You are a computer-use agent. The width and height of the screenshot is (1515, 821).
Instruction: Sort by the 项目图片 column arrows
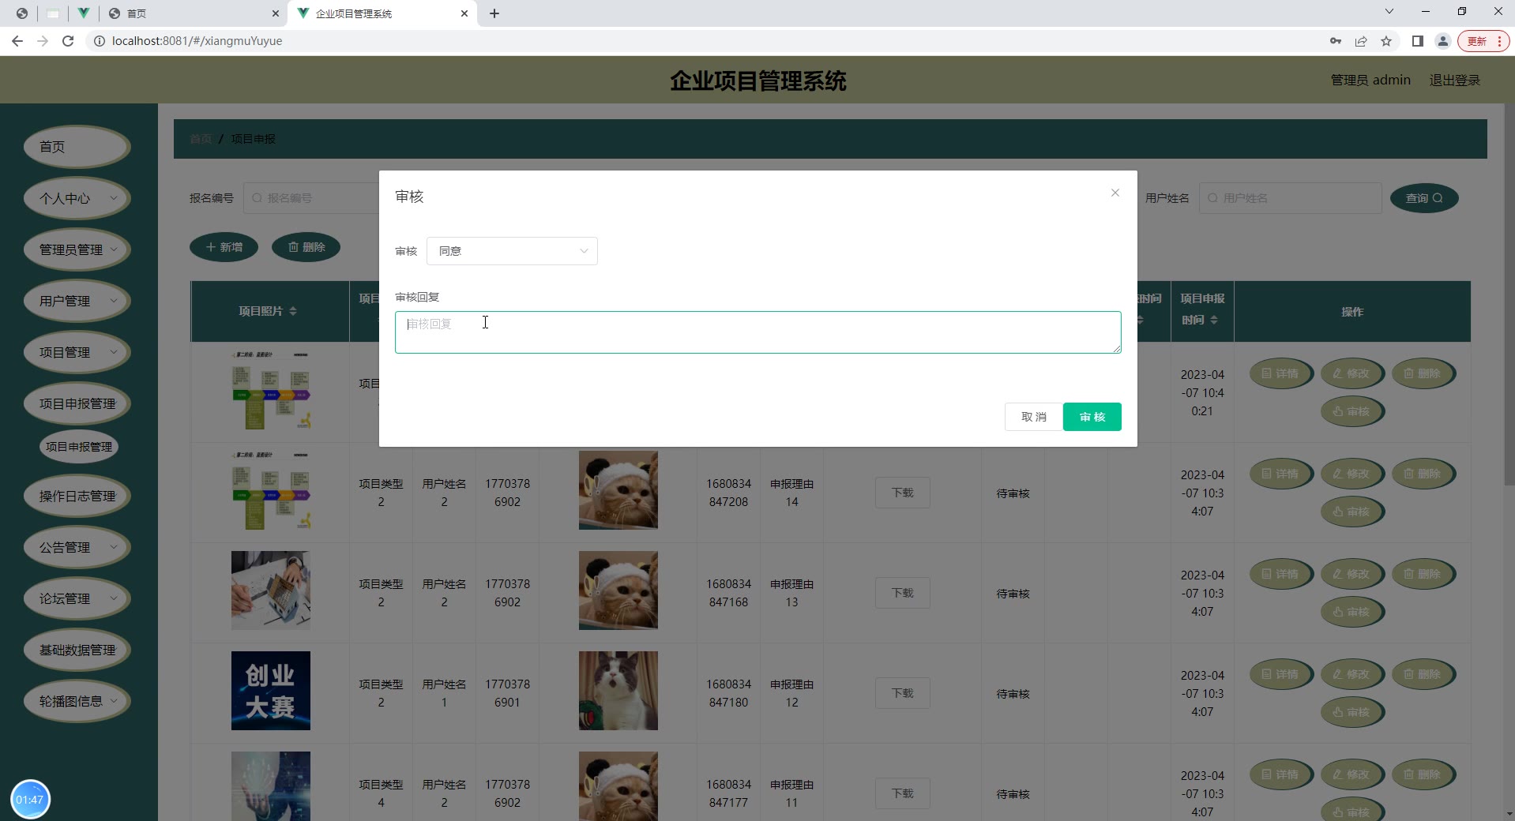click(x=293, y=311)
